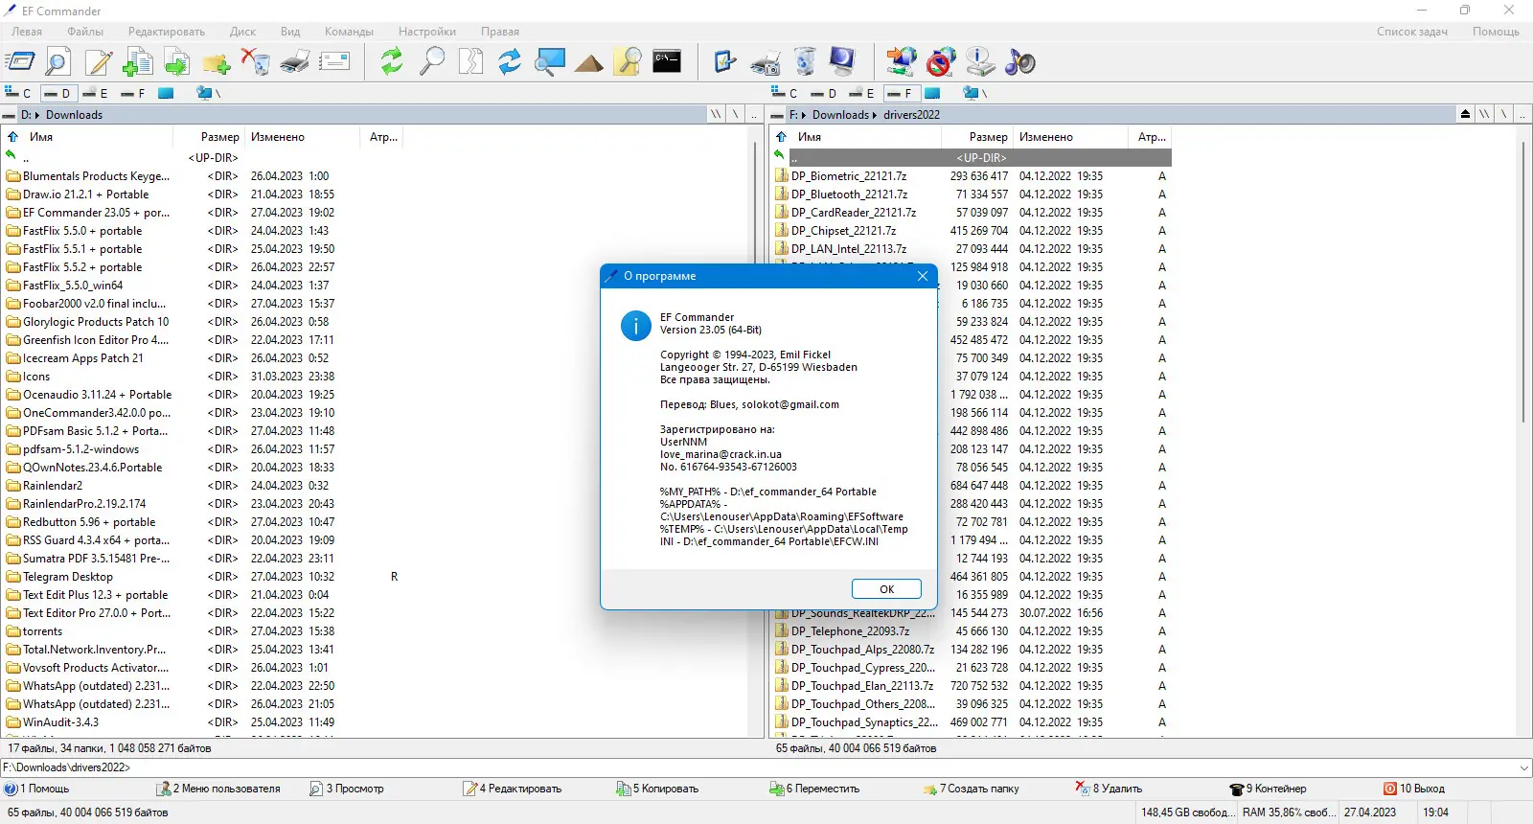This screenshot has width=1533, height=824.
Task: Open the command prompt toolbar icon
Action: click(x=667, y=61)
